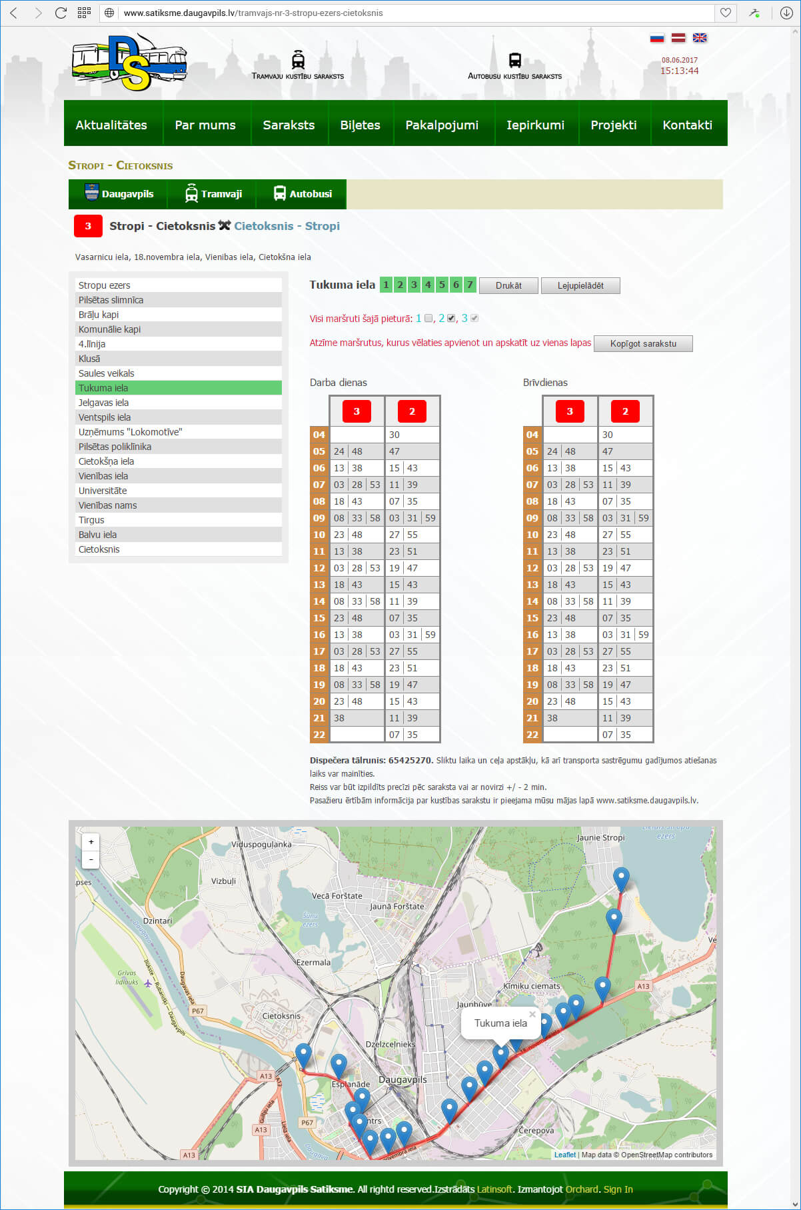The height and width of the screenshot is (1210, 801).
Task: Select Jelgavas iela stop in list
Action: 179,403
